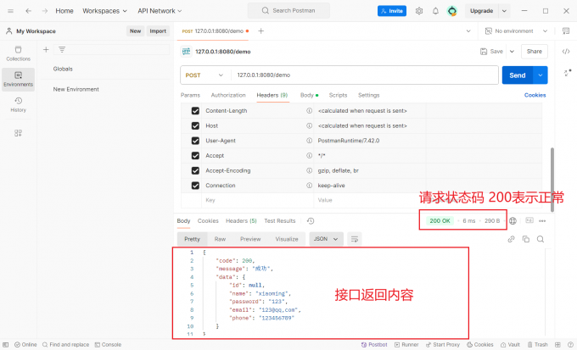Toggle the sidebar icon in the status bar
The image size is (577, 350).
[x=6, y=344]
